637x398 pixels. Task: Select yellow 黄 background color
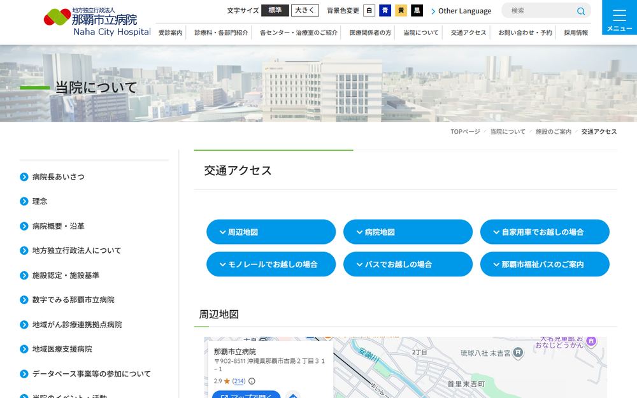(x=401, y=11)
